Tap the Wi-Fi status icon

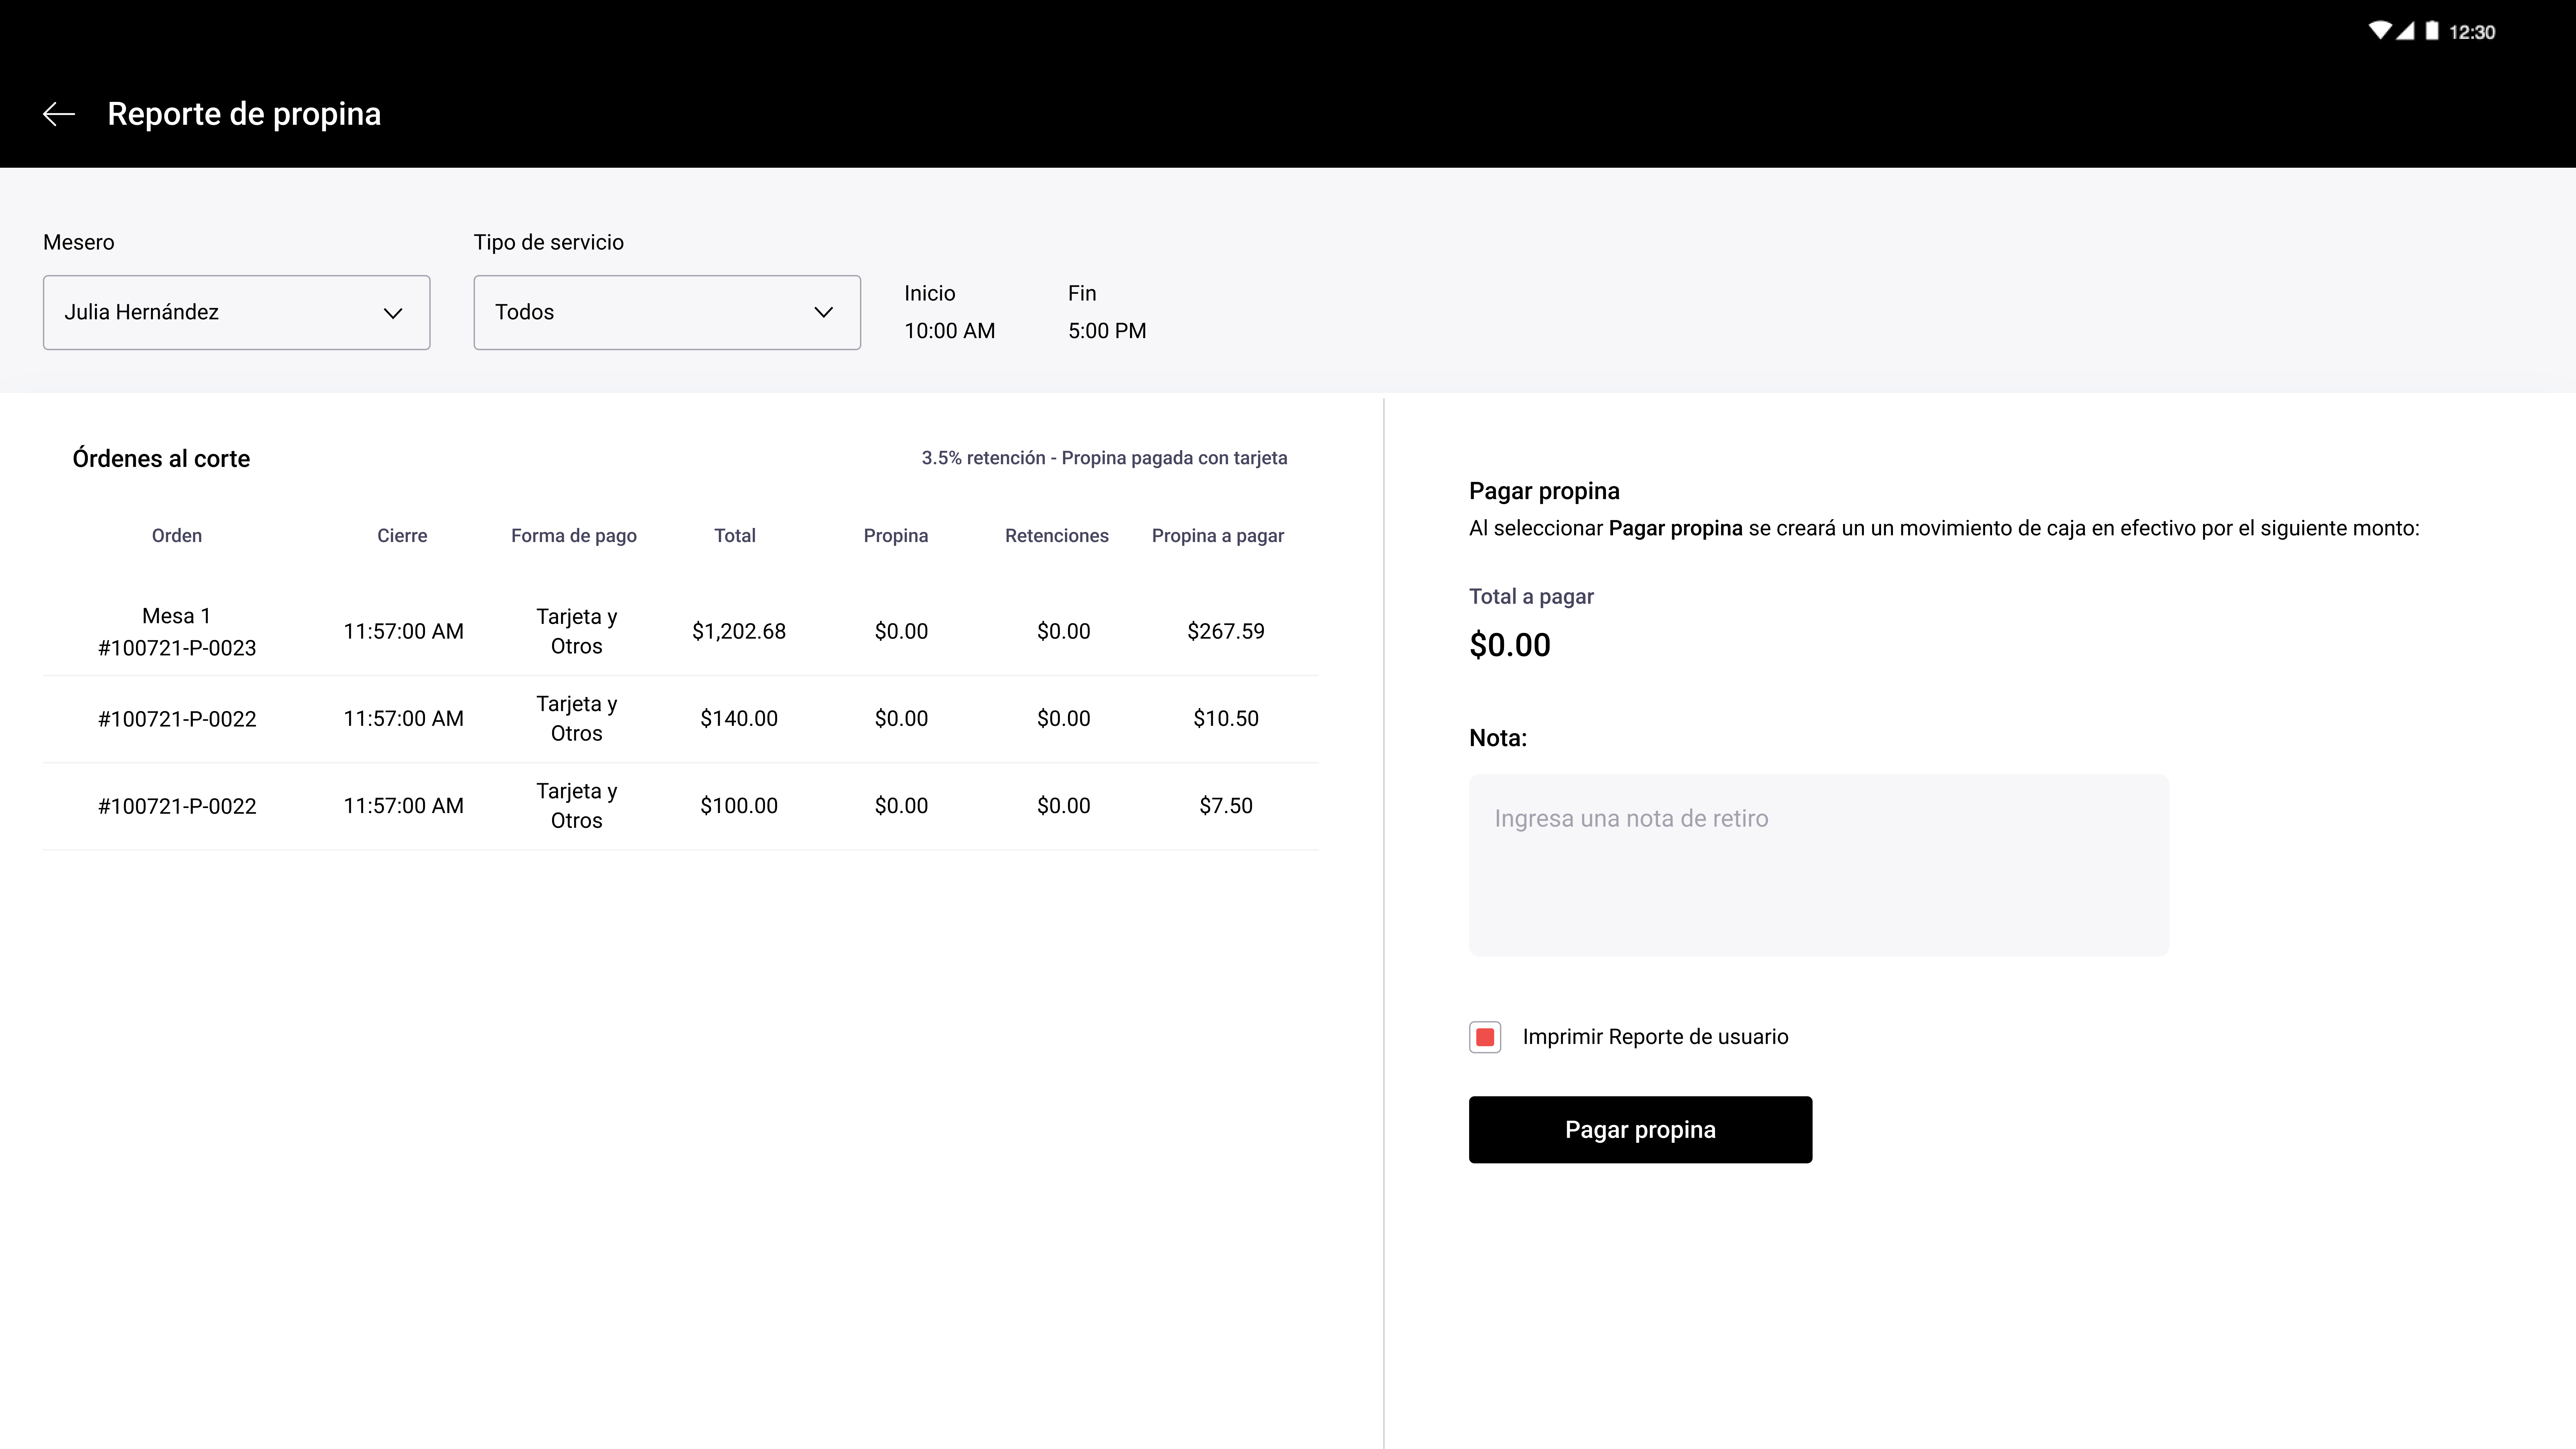click(2380, 31)
